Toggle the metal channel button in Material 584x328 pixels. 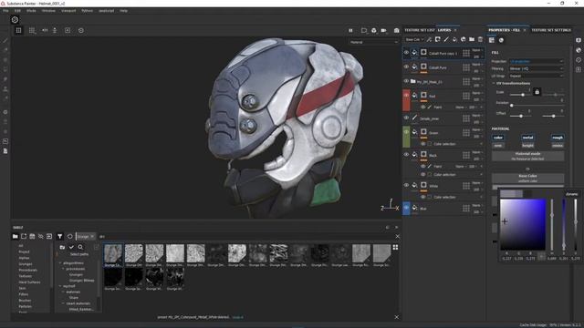[527, 138]
